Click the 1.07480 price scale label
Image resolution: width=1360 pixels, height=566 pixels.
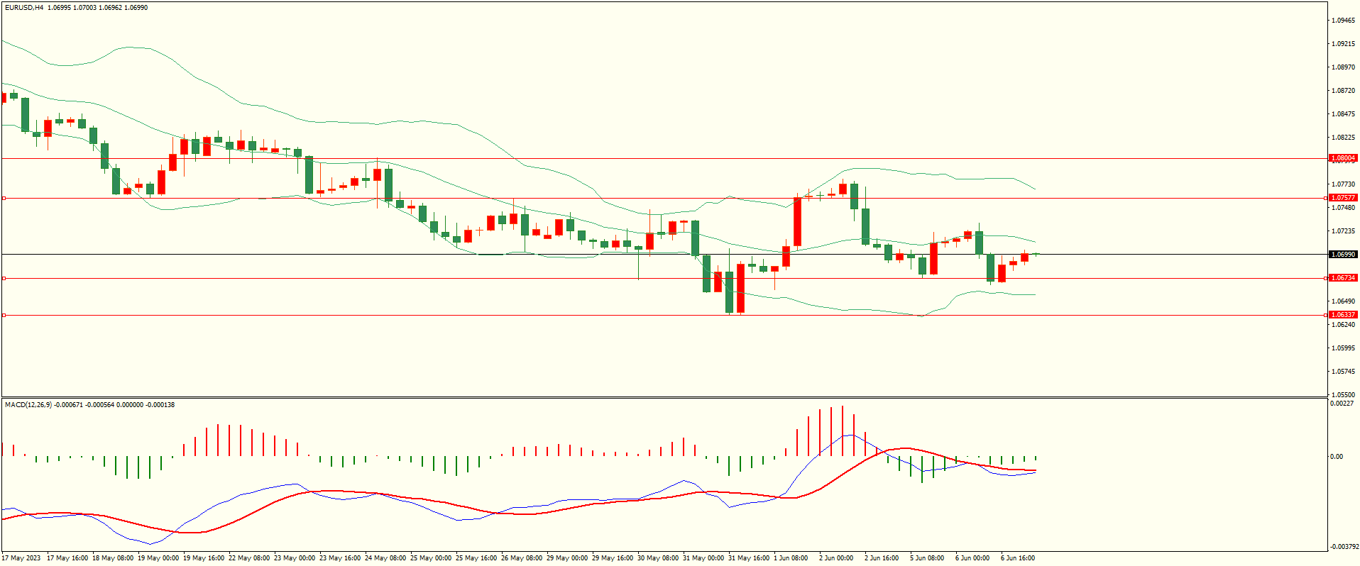pos(1344,207)
